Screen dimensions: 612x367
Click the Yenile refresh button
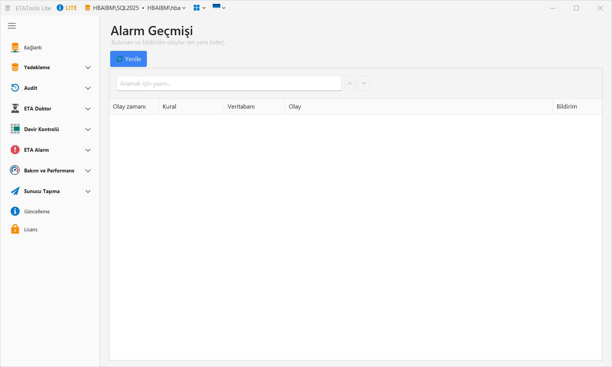click(x=129, y=59)
